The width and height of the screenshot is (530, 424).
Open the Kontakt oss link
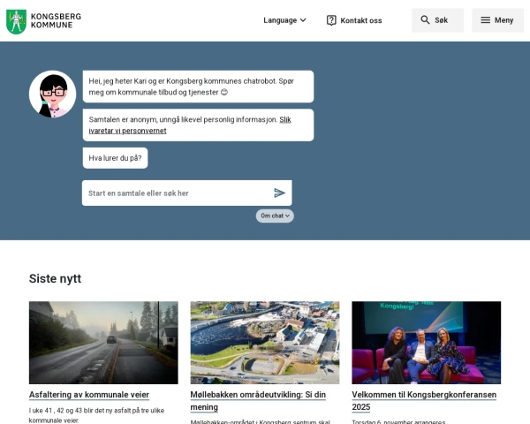tap(354, 20)
